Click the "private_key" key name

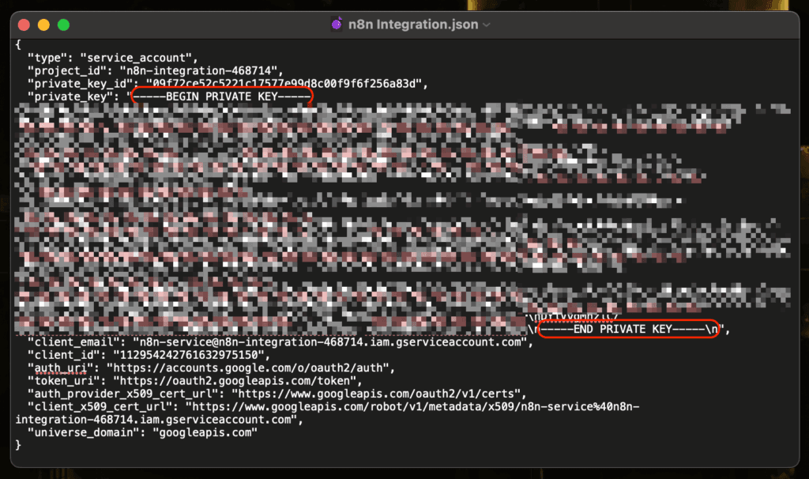click(68, 96)
